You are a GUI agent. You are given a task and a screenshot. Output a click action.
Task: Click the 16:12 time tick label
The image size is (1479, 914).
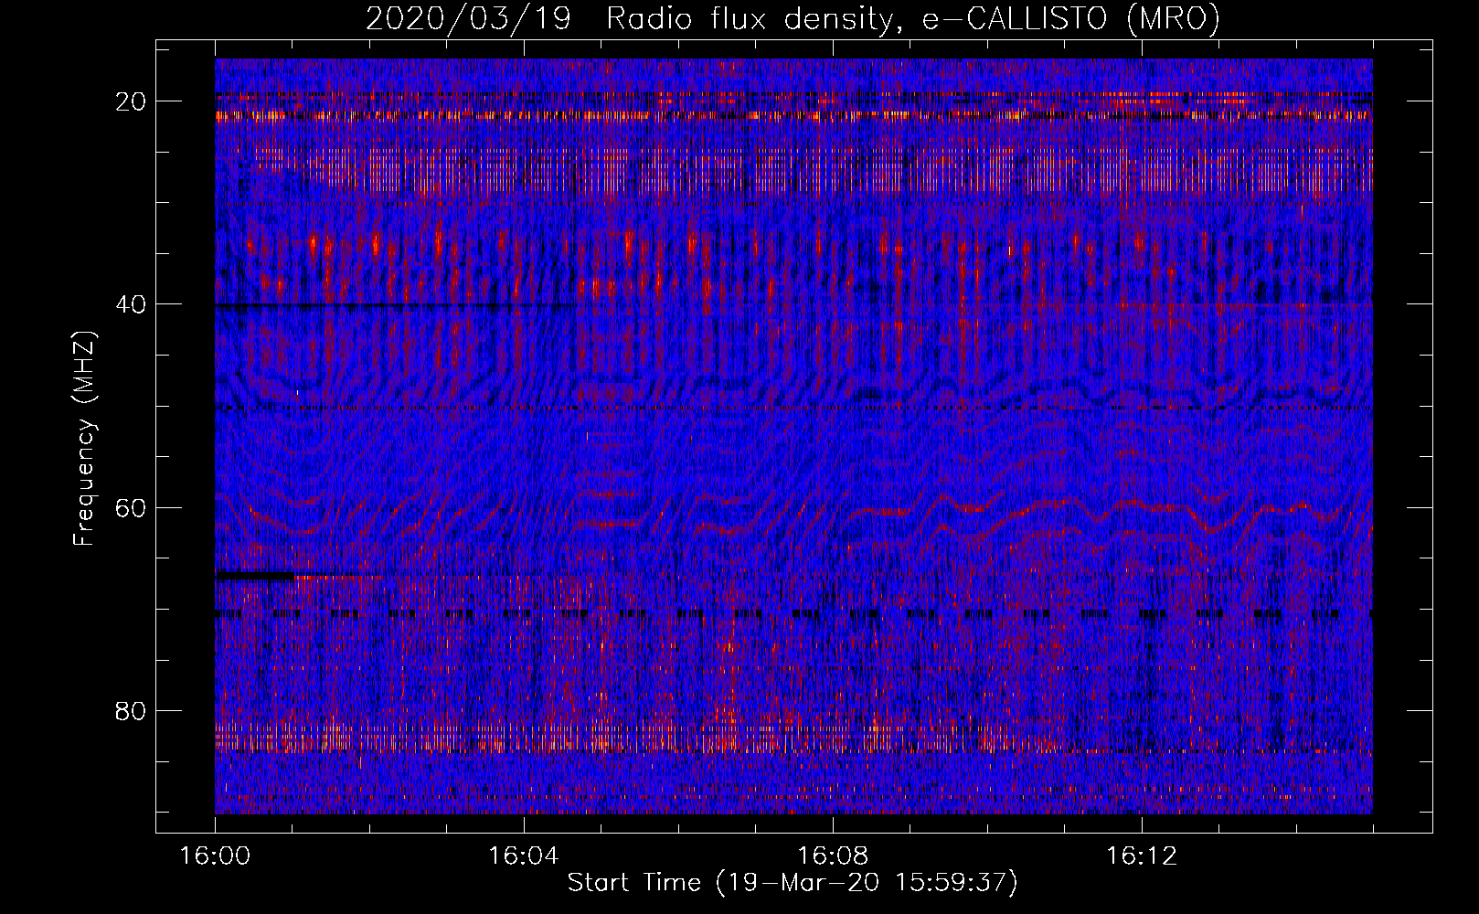tap(1141, 856)
